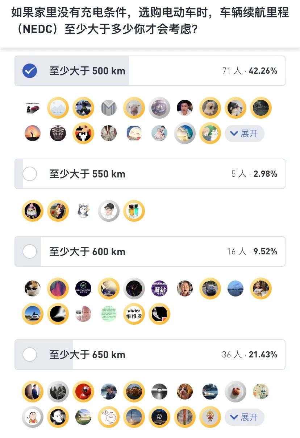Tap the XO night avatar
Image resolution: width=300 pixels, height=438 pixels.
(159, 417)
